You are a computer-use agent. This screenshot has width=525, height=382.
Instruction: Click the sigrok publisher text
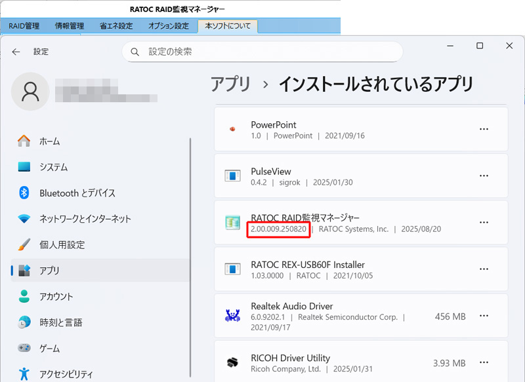[x=289, y=182]
